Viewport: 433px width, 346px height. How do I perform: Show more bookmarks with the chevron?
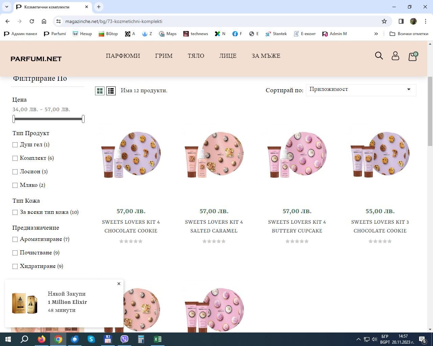[x=376, y=34]
